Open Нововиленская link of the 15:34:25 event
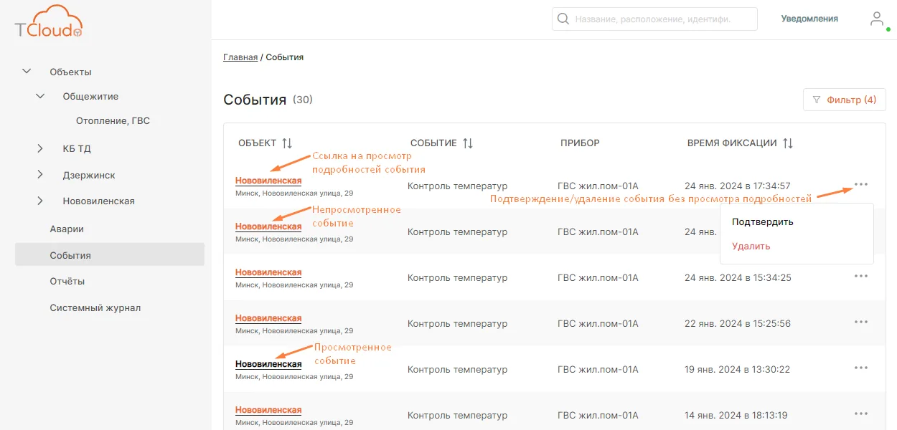Screen dimensions: 897x430 pyautogui.click(x=268, y=272)
